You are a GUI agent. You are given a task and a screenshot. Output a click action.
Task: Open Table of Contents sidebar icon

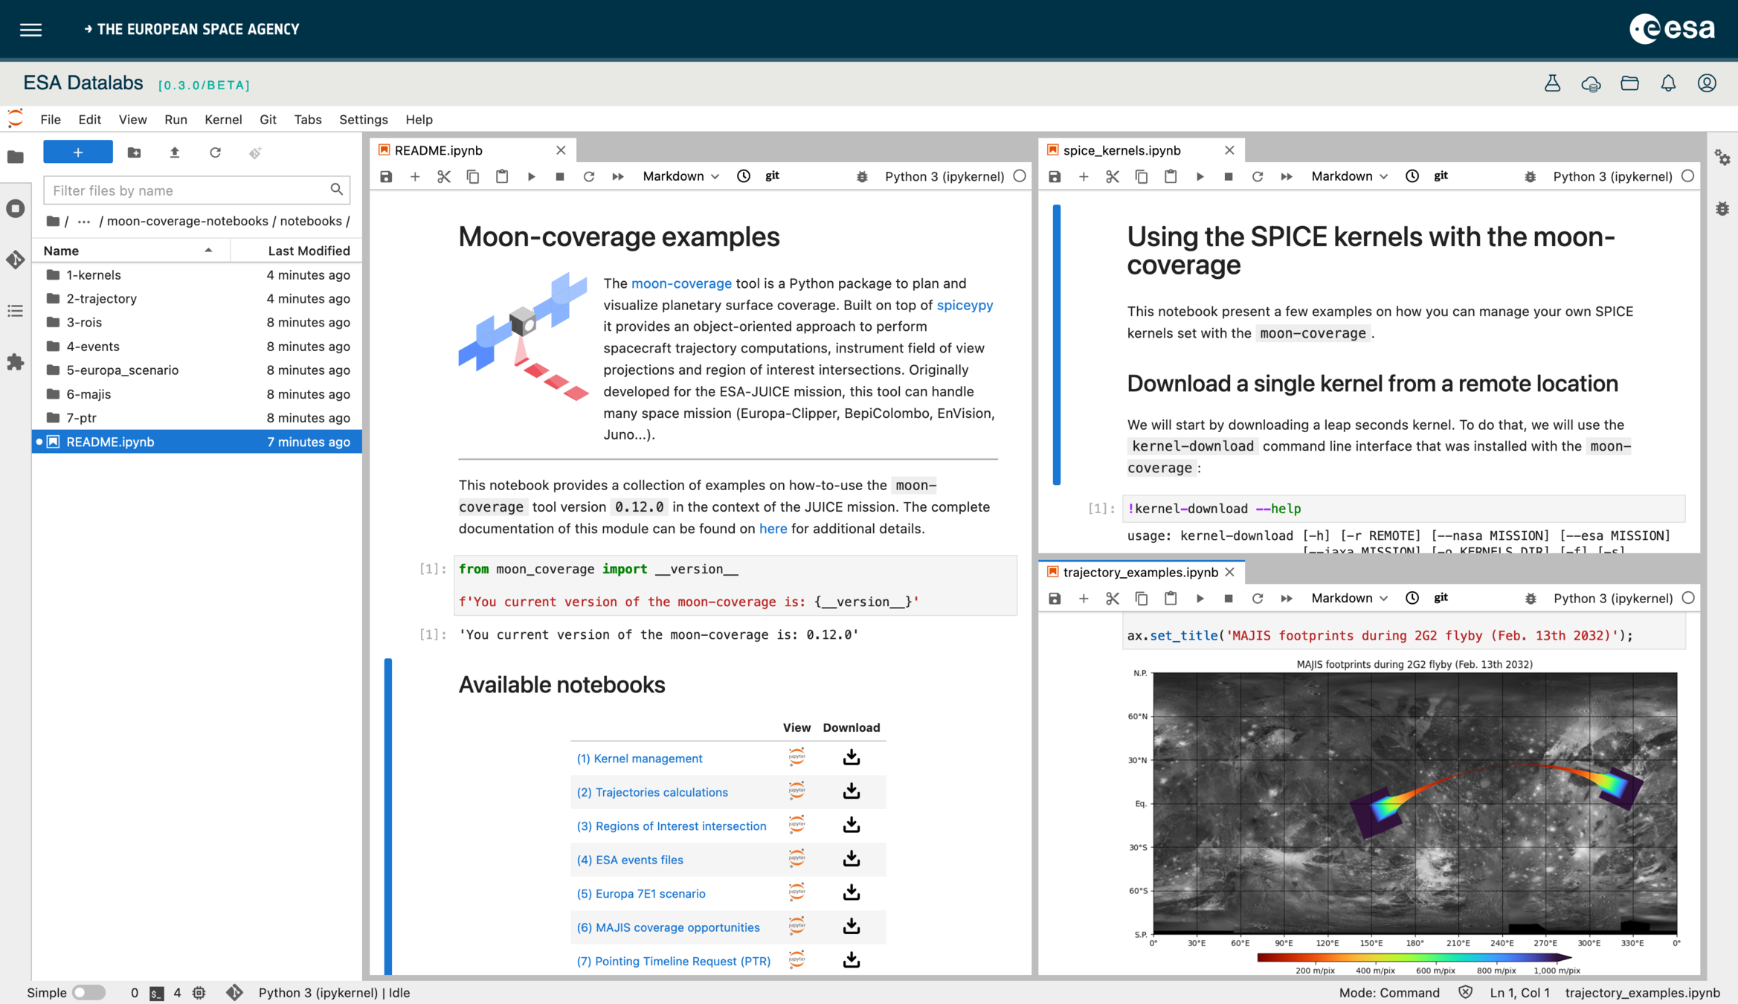(x=16, y=311)
